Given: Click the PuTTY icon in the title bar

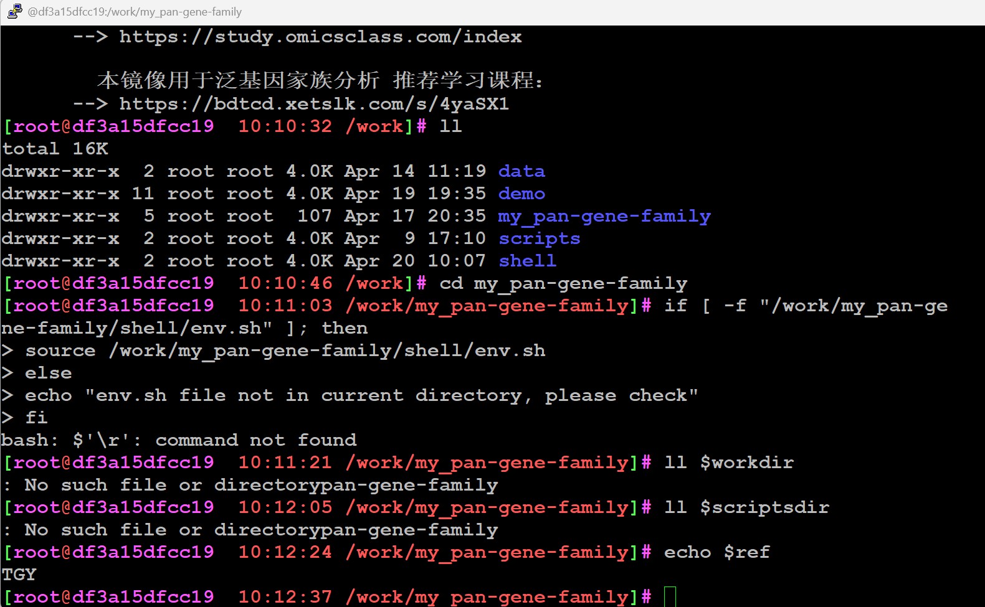Looking at the screenshot, I should (14, 11).
